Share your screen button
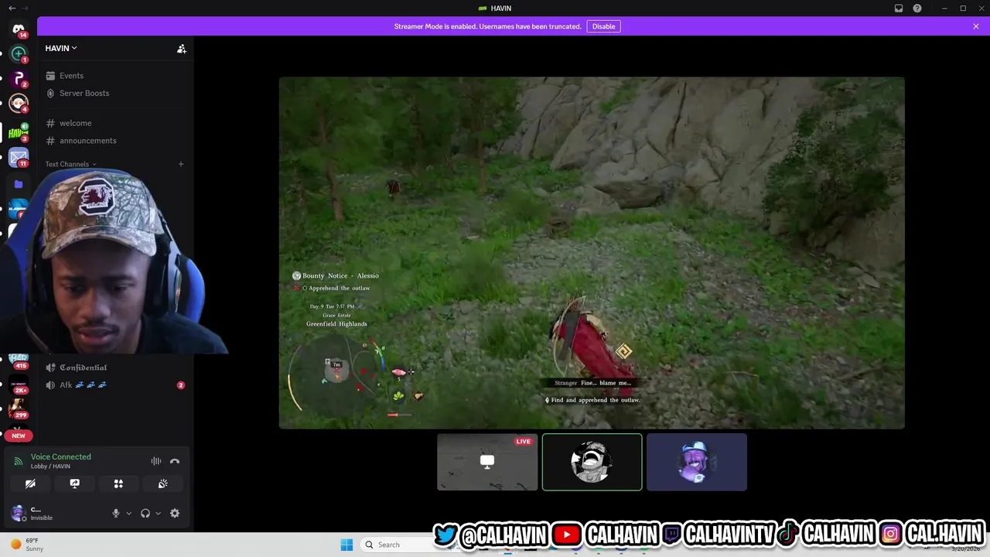 click(74, 484)
